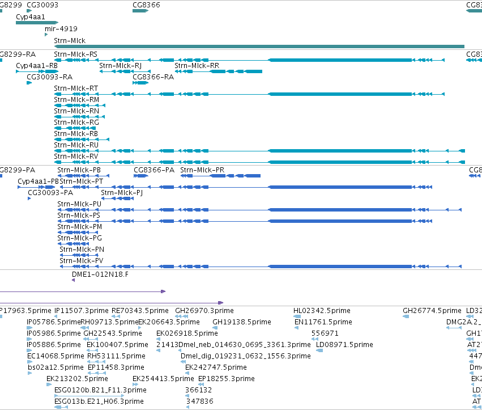The height and width of the screenshot is (410, 482).
Task: Select the Strn-Mlck-RT transcript label
Action: [x=76, y=88]
